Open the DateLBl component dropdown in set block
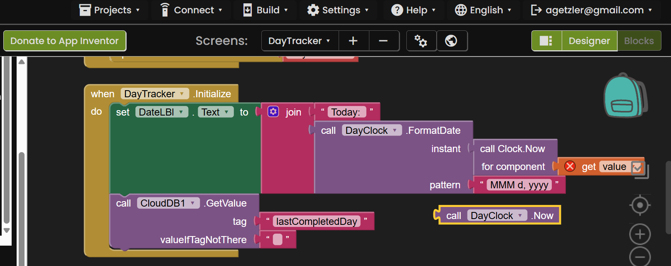 pyautogui.click(x=181, y=112)
